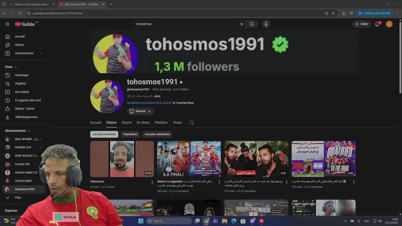Reload the page in browser

point(19,13)
